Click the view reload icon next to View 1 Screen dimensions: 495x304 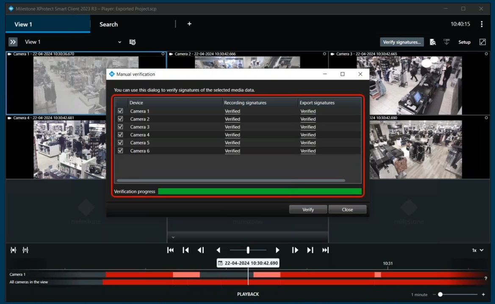point(133,42)
